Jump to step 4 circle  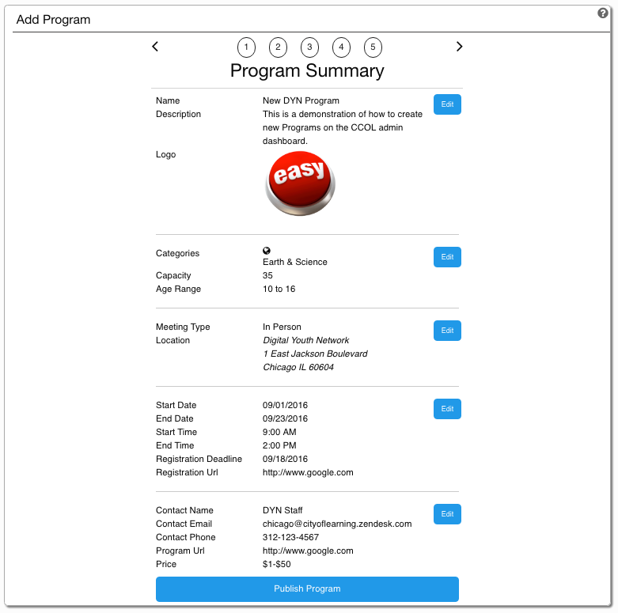pos(341,47)
